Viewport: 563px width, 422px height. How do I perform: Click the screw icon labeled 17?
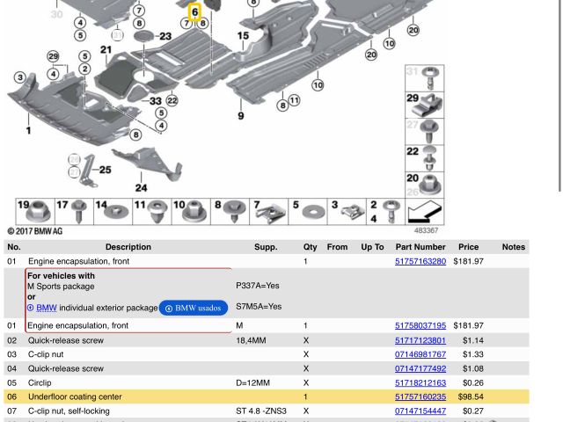(79, 212)
